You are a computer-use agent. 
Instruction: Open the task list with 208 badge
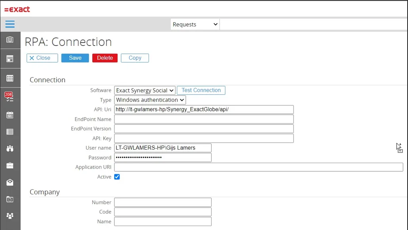click(10, 97)
